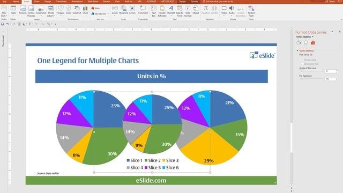Click the Angle of first slice slider

tap(312, 71)
